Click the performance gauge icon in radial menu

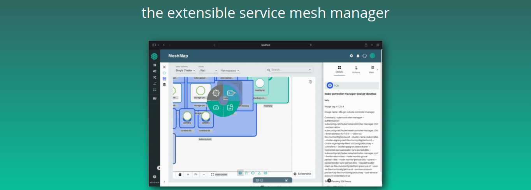tap(216, 107)
